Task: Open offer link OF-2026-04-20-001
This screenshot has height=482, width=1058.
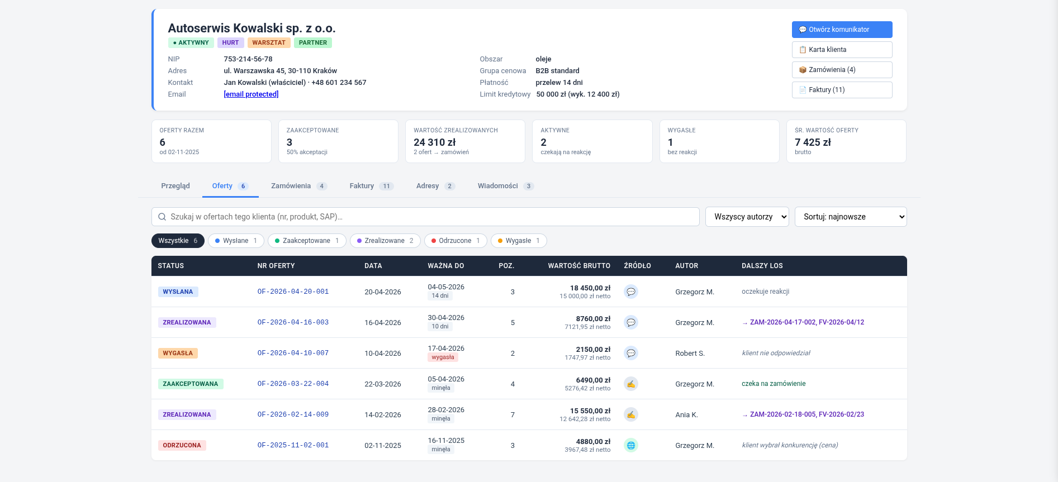Action: [x=293, y=292]
